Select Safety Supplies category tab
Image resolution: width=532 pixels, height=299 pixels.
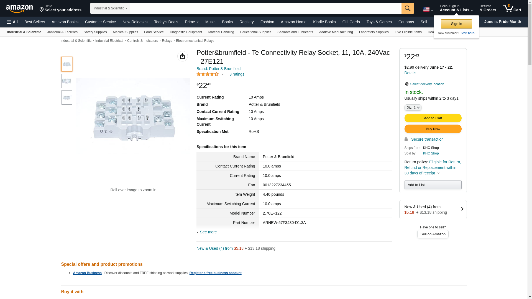(95, 32)
